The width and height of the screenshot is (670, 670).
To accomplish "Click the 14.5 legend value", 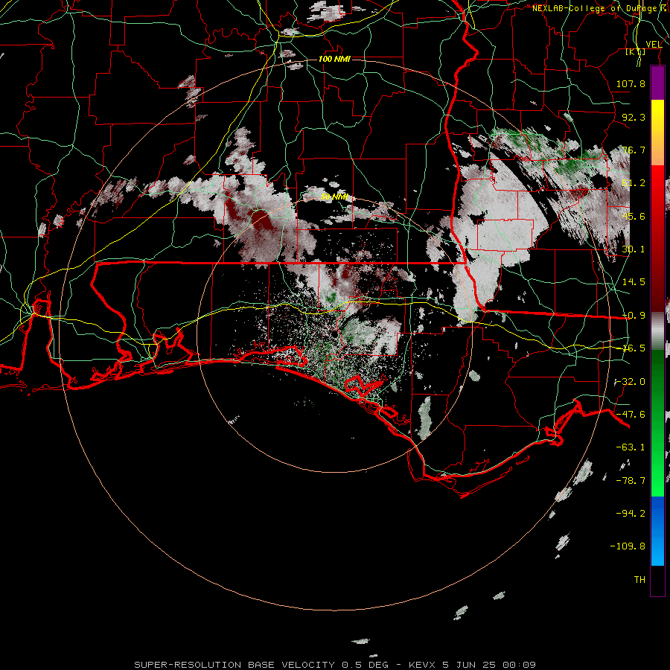I will pos(634,282).
